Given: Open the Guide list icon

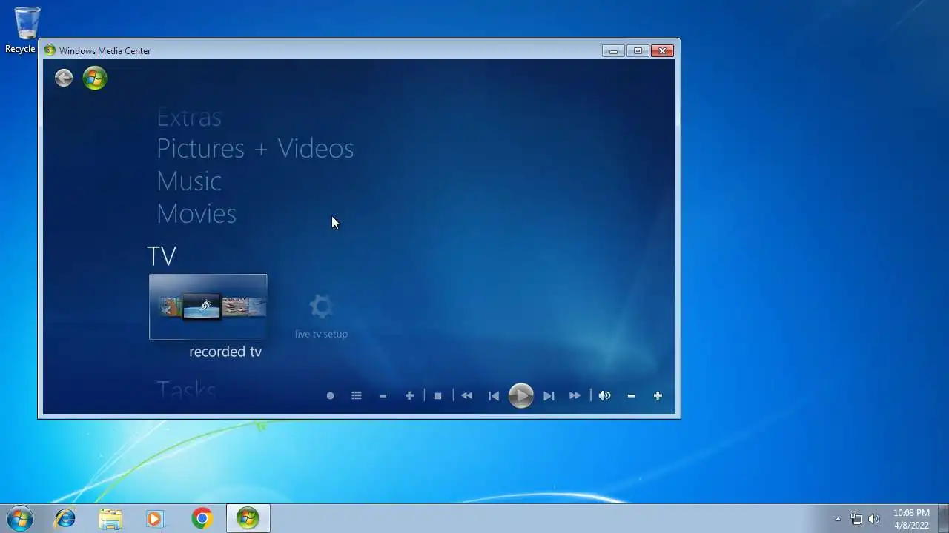Looking at the screenshot, I should coord(357,396).
